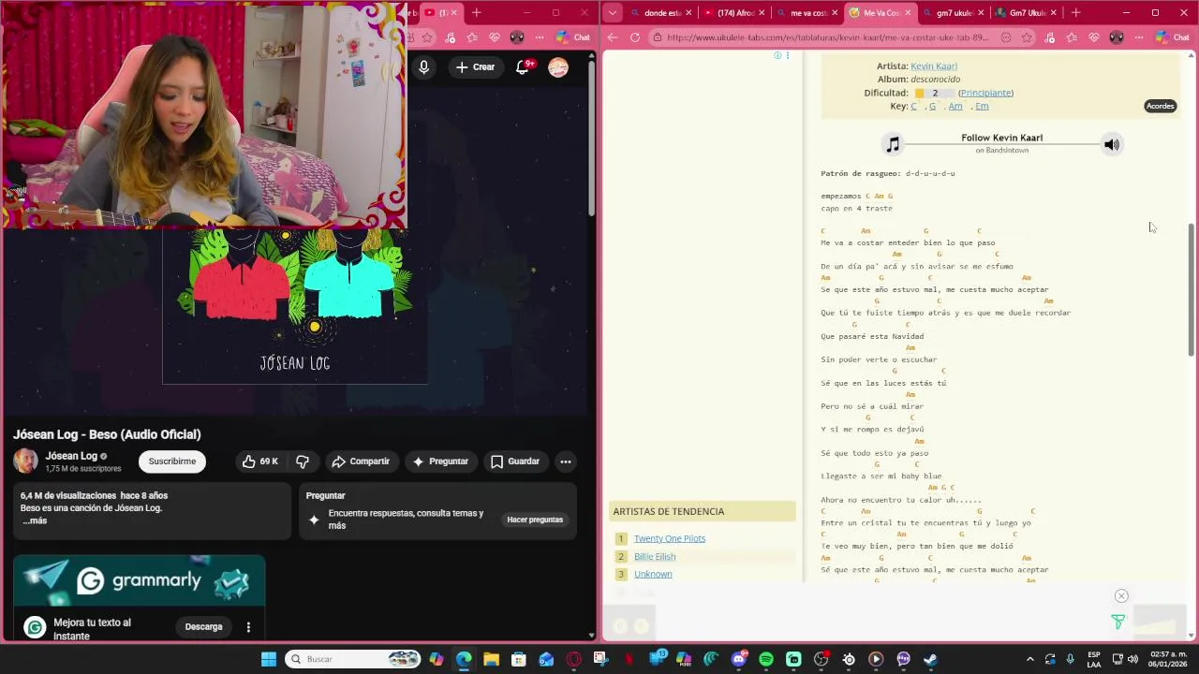1199x674 pixels.
Task: Open Discord from the taskbar
Action: pos(739,659)
